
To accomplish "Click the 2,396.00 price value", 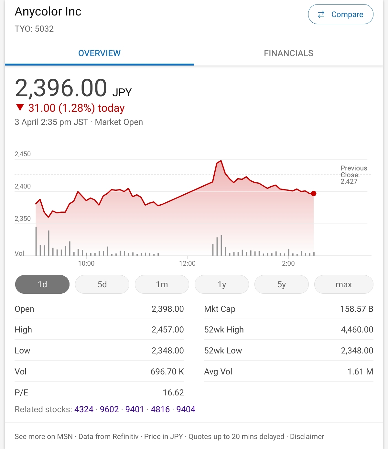I will [61, 88].
